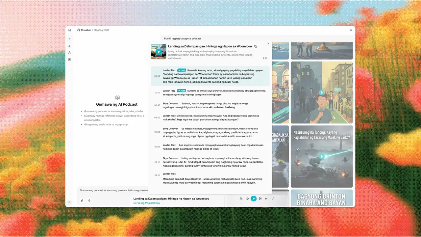The width and height of the screenshot is (421, 237).
Task: Open 'Nasusunog na Tanong' podcast card
Action: point(322,156)
